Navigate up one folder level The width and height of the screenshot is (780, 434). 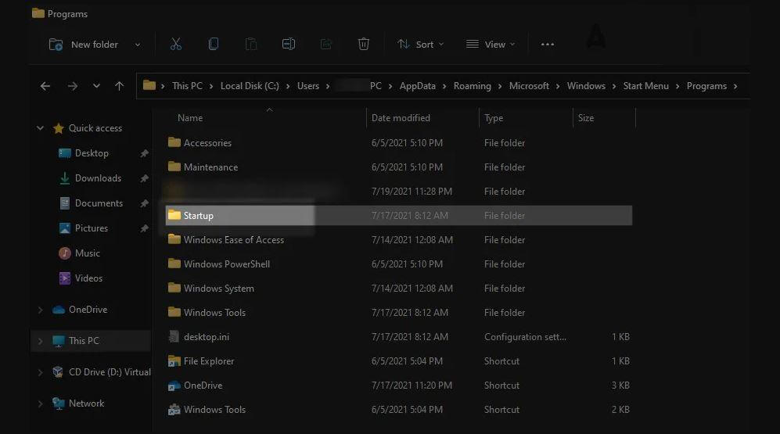pos(119,86)
